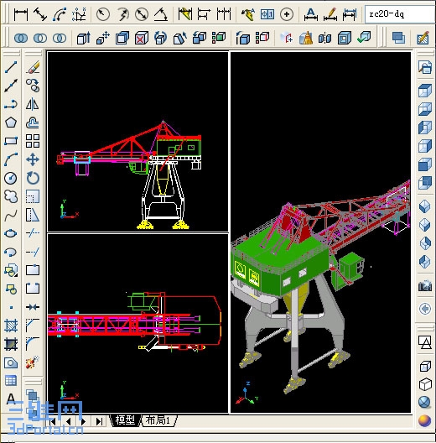Image resolution: width=436 pixels, height=443 pixels.
Task: Select the Line draw tool
Action: 11,67
